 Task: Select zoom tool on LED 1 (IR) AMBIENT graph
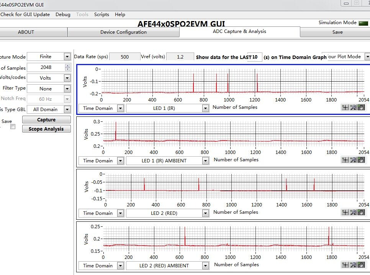click(353, 160)
